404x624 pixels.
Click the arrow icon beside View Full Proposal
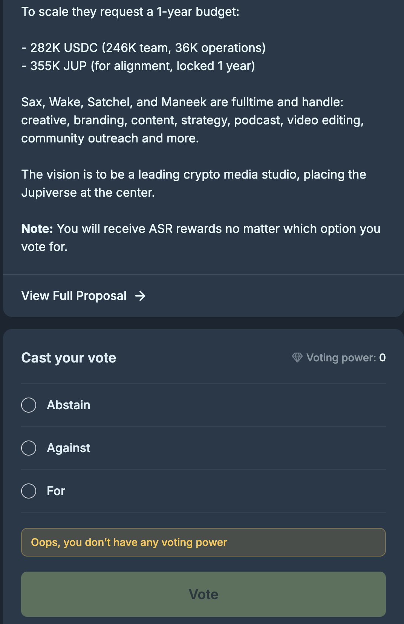pyautogui.click(x=140, y=296)
